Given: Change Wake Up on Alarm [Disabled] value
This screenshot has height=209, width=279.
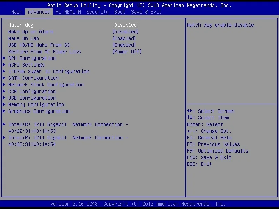Looking at the screenshot, I should pos(126,32).
